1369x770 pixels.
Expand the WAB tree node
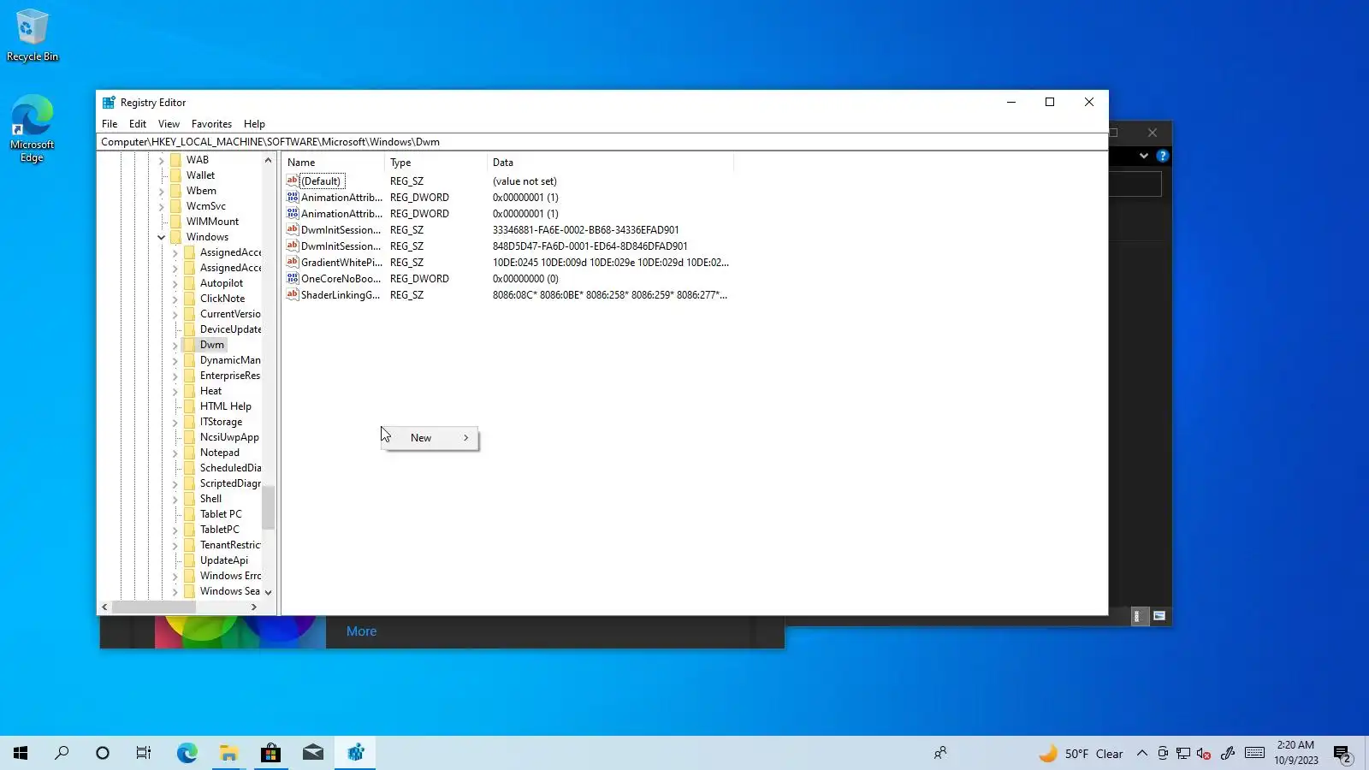162,160
